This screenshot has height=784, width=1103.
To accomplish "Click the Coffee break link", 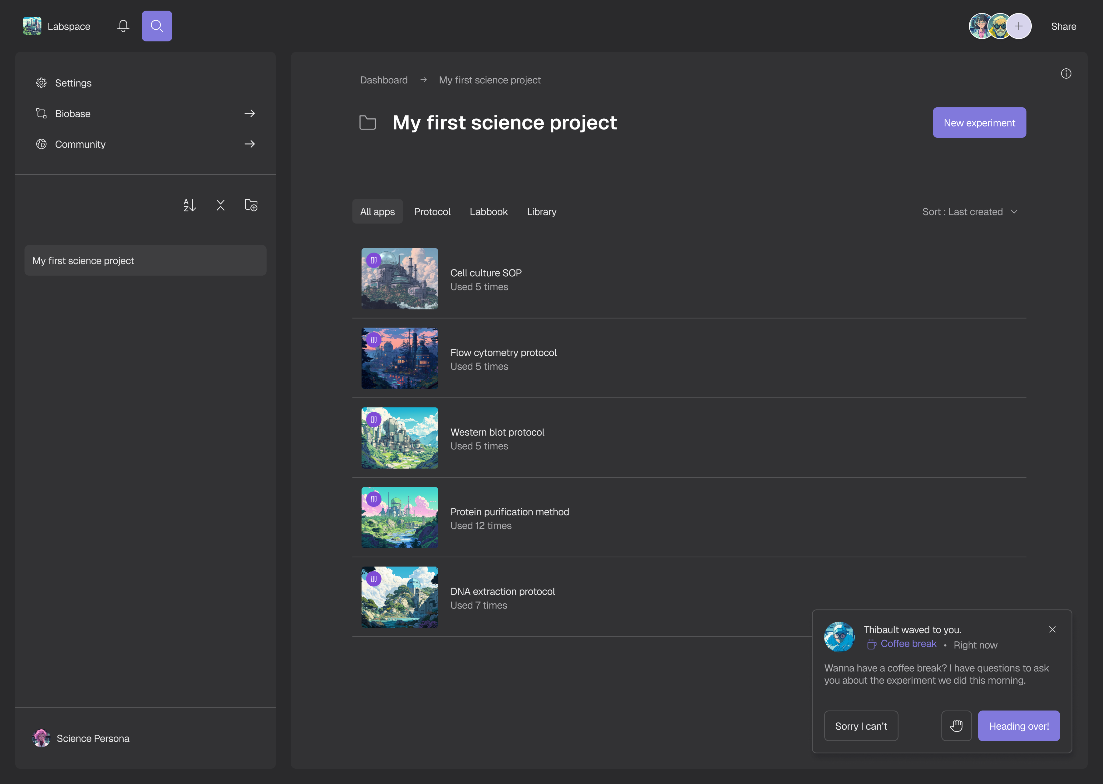I will coord(908,644).
